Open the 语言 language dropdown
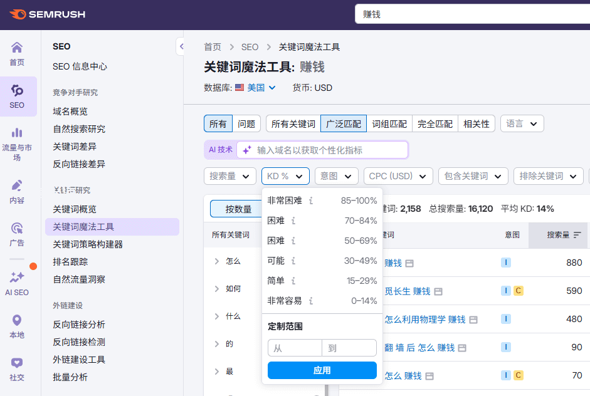The height and width of the screenshot is (396, 590). 522,123
